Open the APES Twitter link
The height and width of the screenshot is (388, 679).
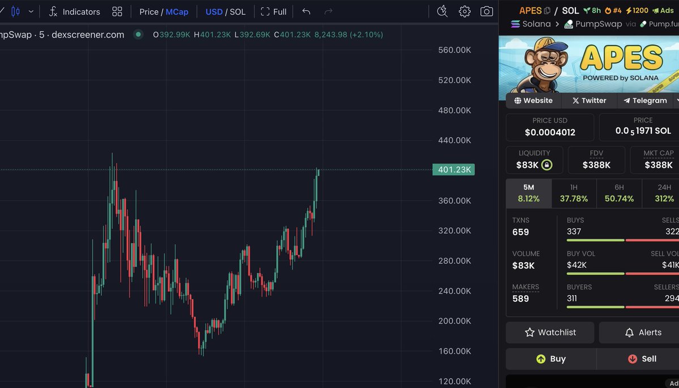(589, 100)
